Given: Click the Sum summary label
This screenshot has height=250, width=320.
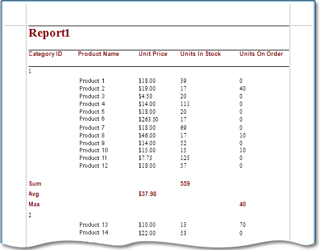Looking at the screenshot, I should click(35, 184).
